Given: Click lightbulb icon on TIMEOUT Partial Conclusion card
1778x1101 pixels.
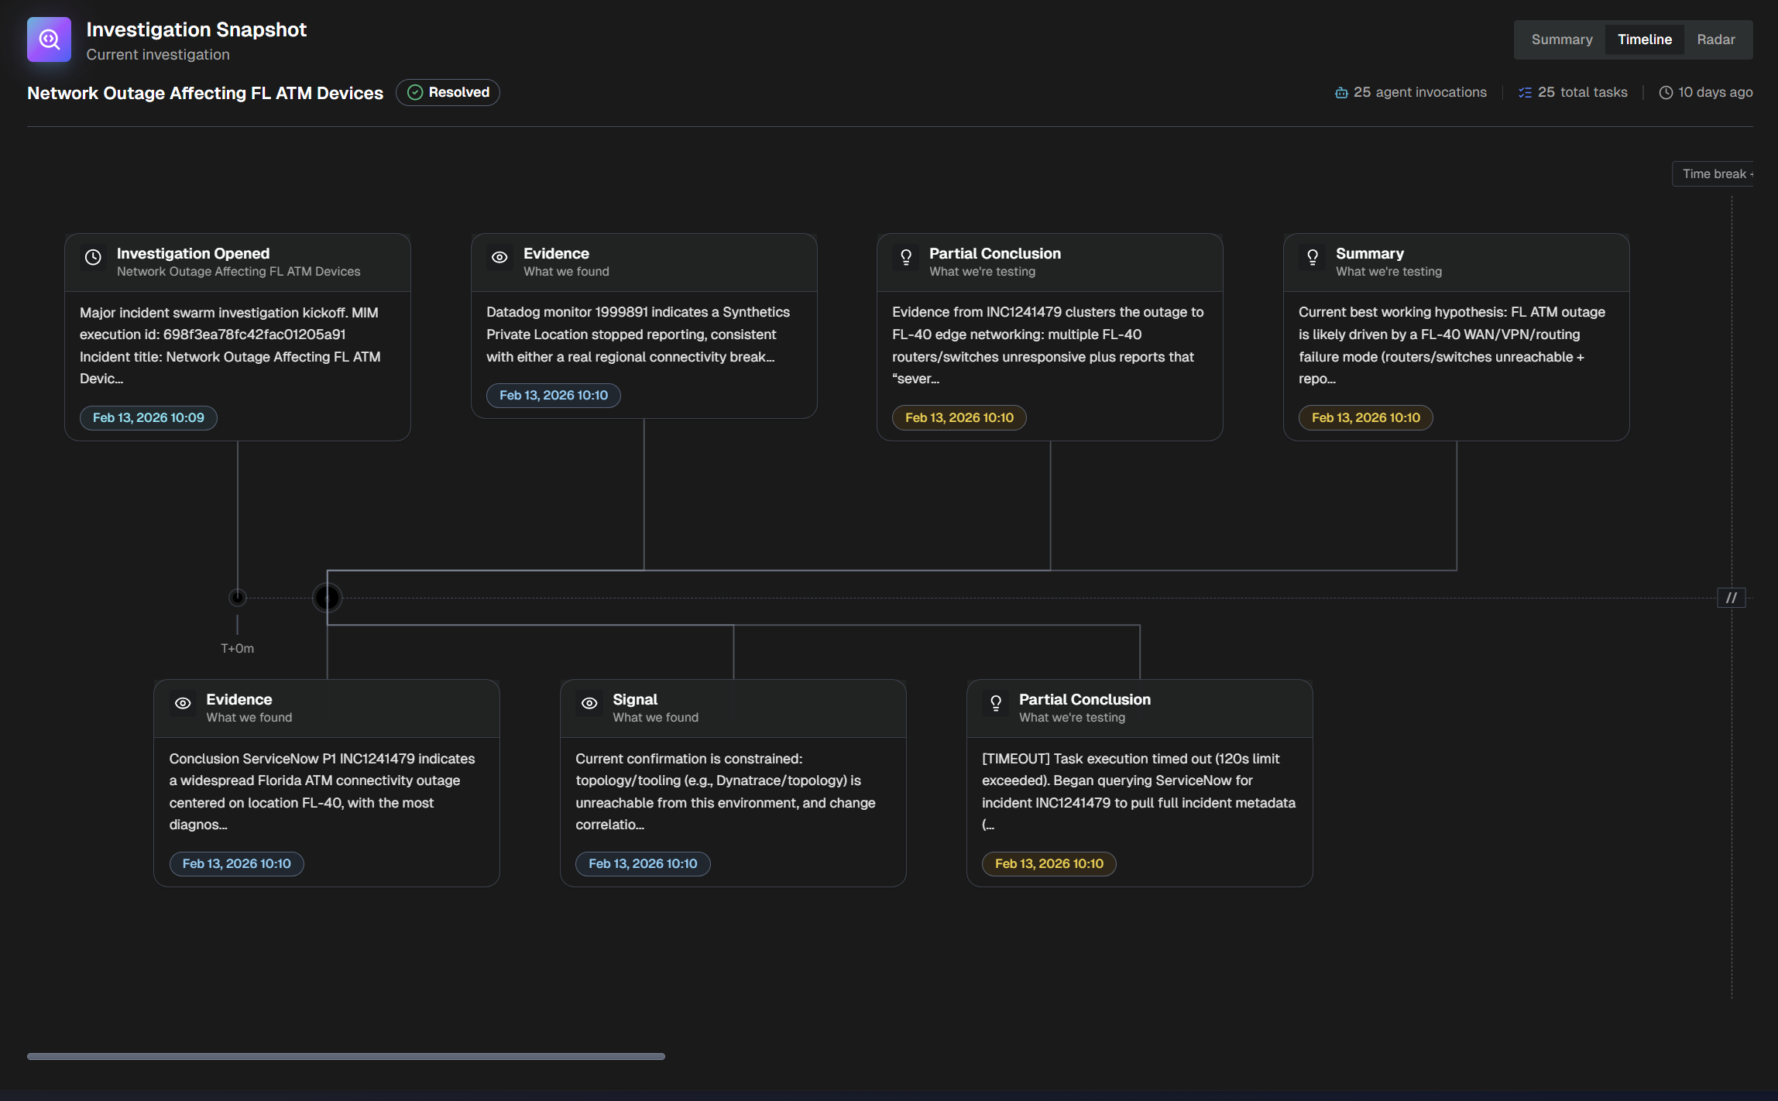Looking at the screenshot, I should tap(995, 704).
